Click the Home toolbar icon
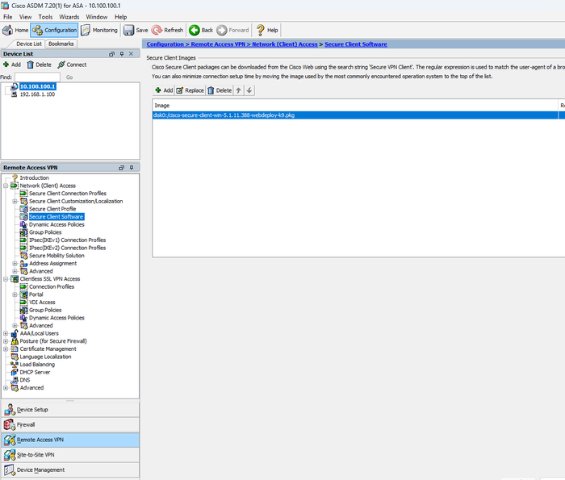The width and height of the screenshot is (565, 480). point(16,30)
